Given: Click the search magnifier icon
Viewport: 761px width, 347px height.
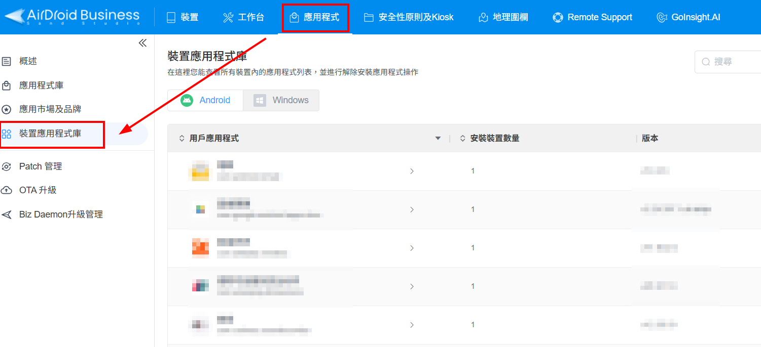Looking at the screenshot, I should (706, 62).
